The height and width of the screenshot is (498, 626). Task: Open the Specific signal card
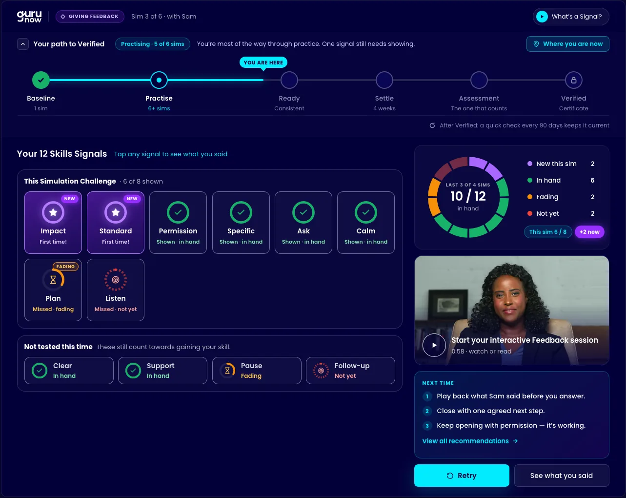[241, 223]
